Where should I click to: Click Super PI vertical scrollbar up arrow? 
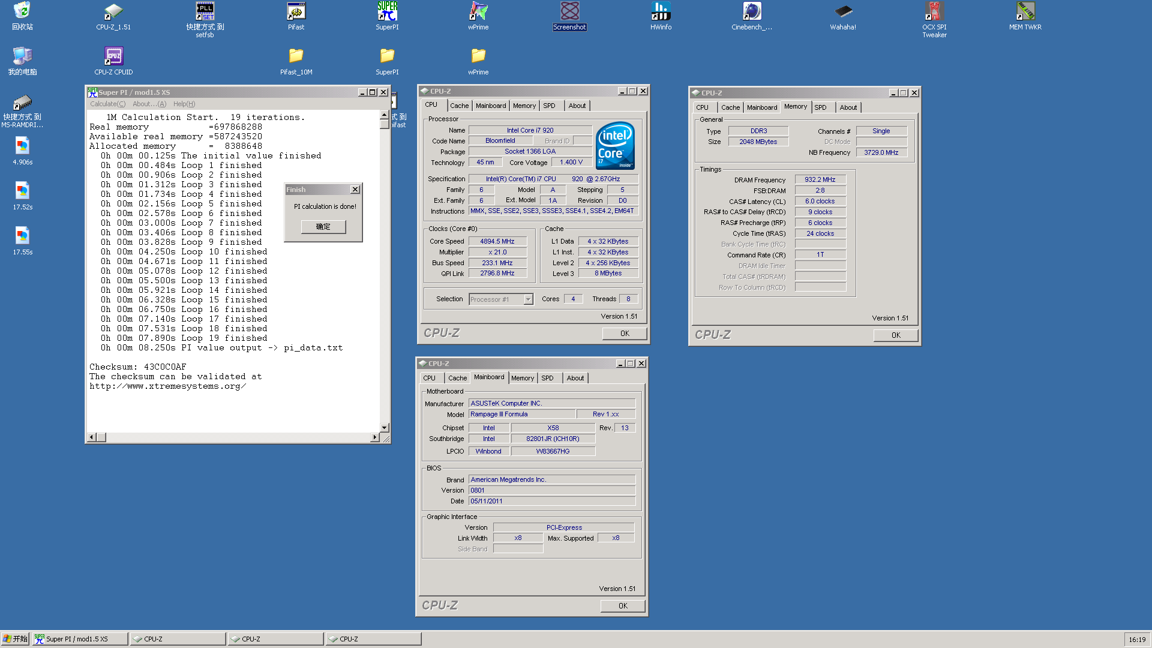(x=385, y=115)
